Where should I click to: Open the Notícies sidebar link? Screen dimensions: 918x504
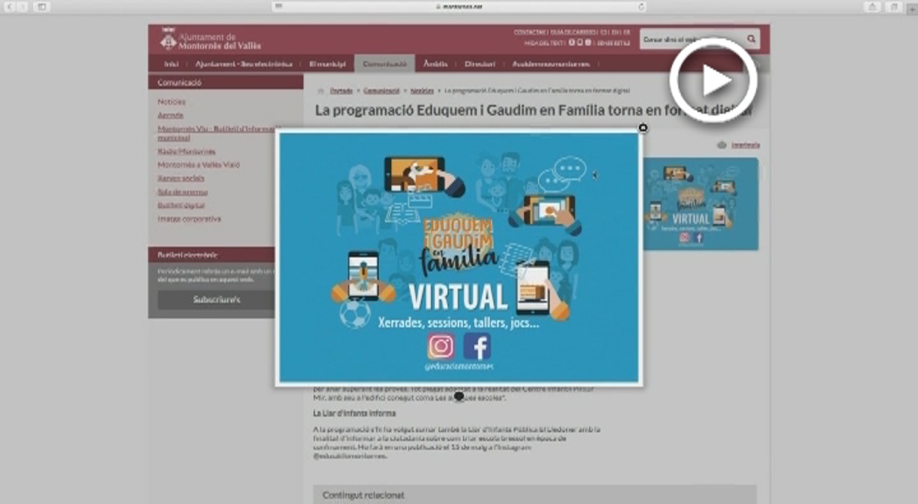(x=172, y=101)
